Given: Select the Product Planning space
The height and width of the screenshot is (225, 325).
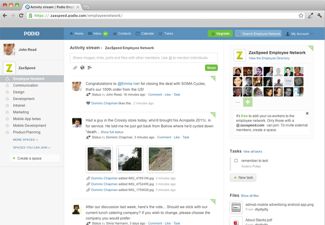Looking at the screenshot, I should (x=26, y=132).
